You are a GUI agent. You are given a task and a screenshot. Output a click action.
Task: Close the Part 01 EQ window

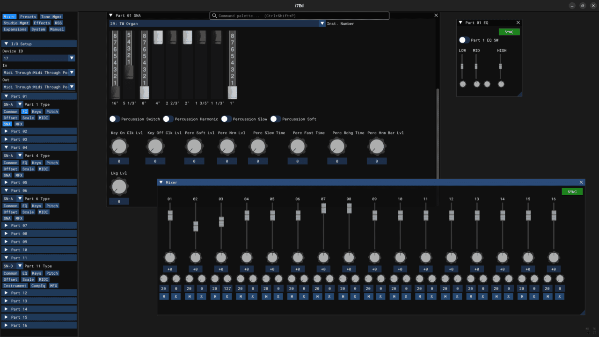tap(518, 22)
